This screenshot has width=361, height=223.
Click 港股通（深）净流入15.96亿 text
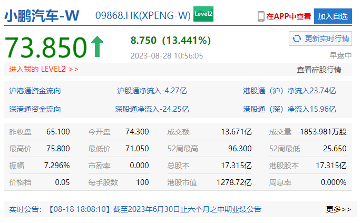(289, 109)
